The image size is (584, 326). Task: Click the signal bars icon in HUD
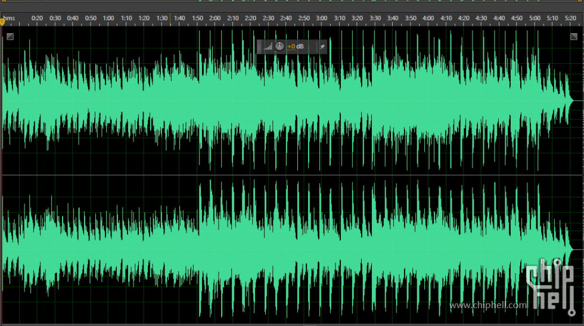[x=268, y=46]
